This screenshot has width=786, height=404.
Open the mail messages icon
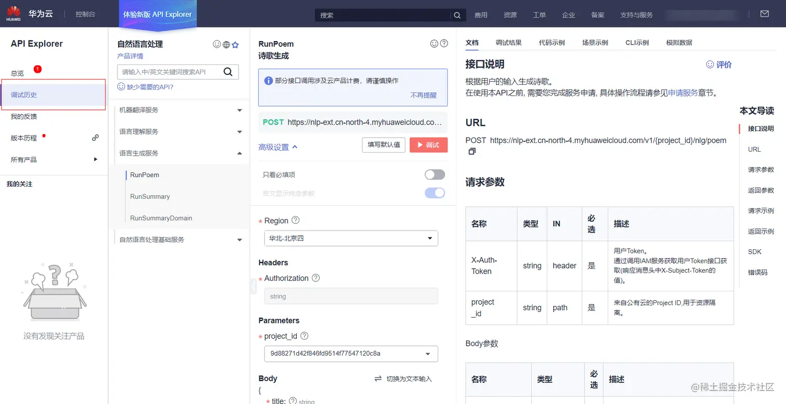764,14
